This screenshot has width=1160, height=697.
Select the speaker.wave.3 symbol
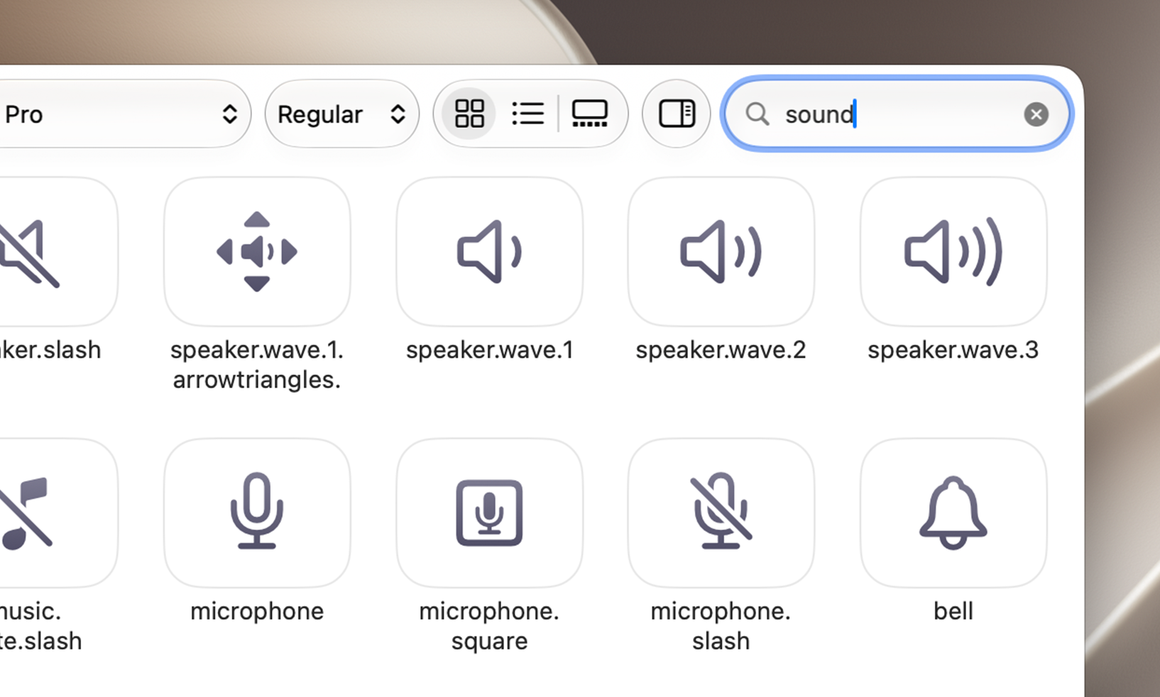[953, 251]
